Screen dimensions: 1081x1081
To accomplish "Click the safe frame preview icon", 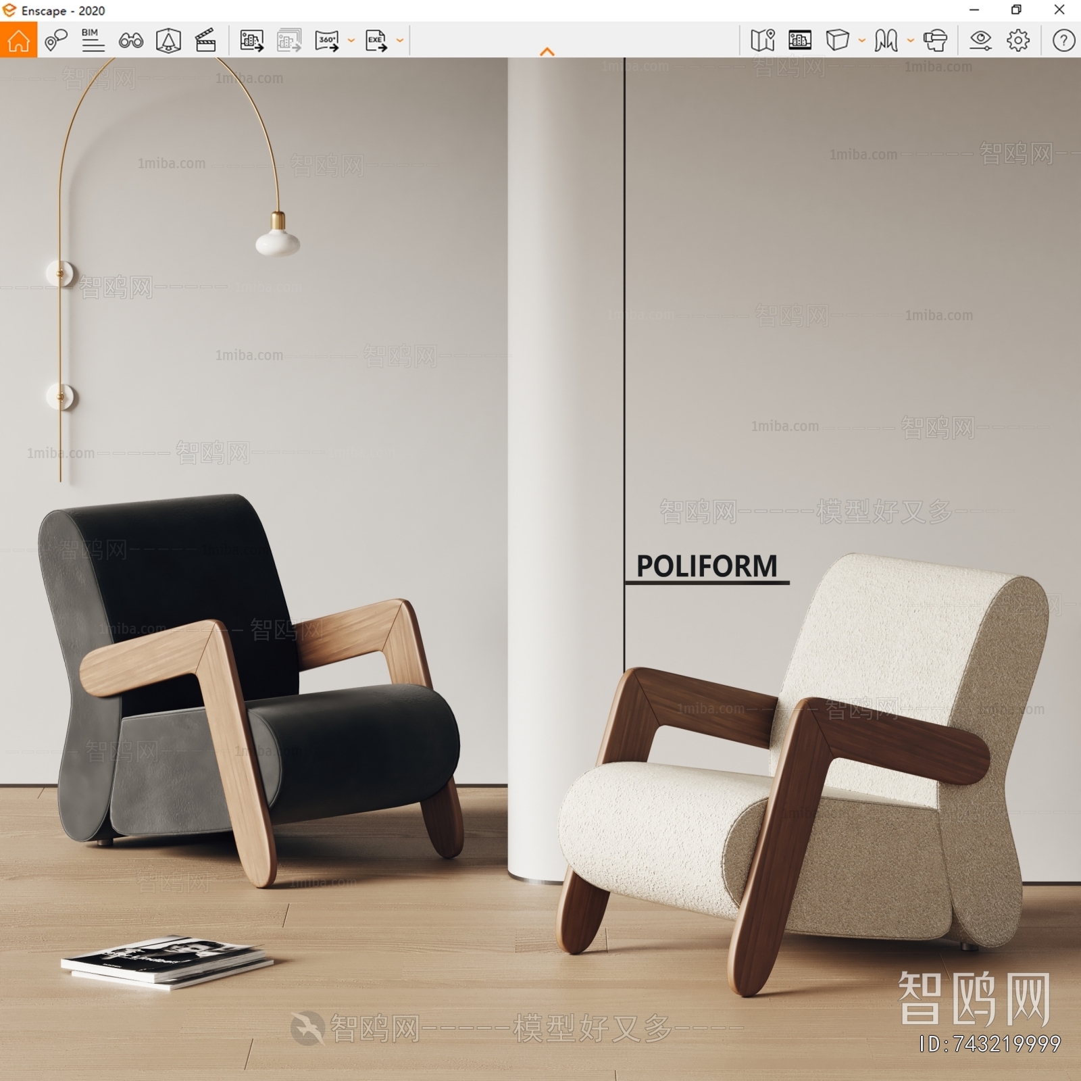I will click(x=799, y=41).
